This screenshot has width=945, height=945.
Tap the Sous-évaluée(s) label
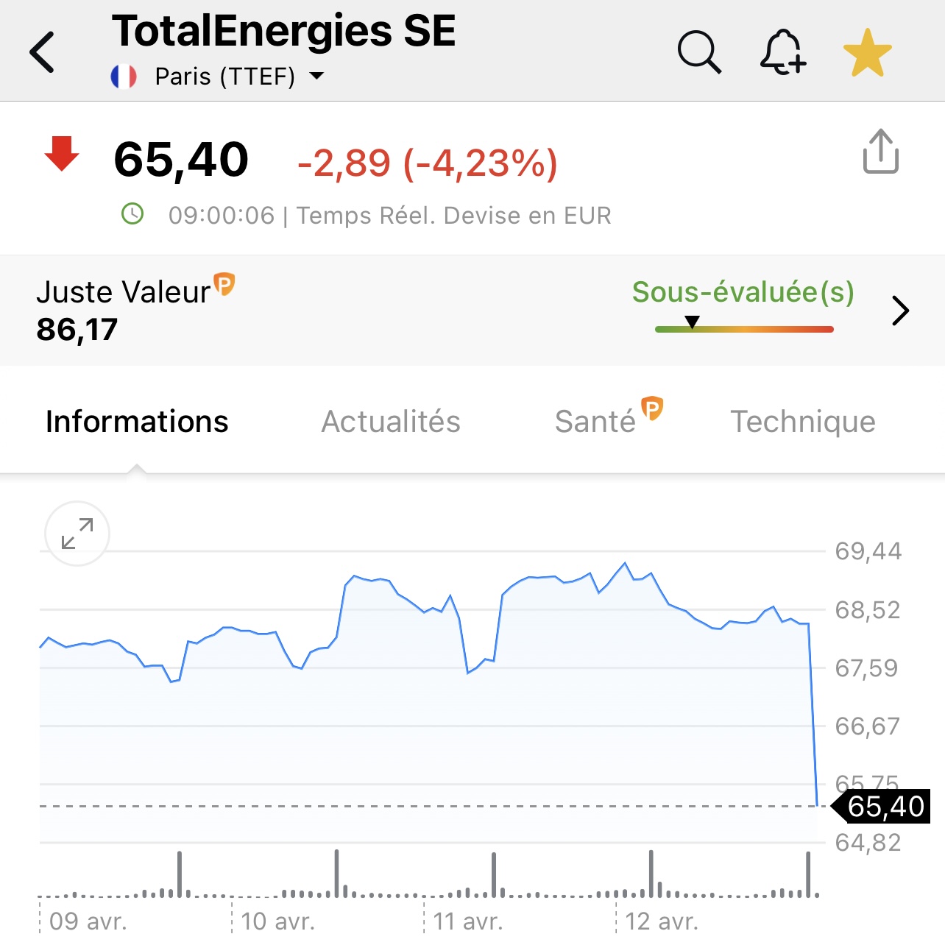(x=743, y=292)
